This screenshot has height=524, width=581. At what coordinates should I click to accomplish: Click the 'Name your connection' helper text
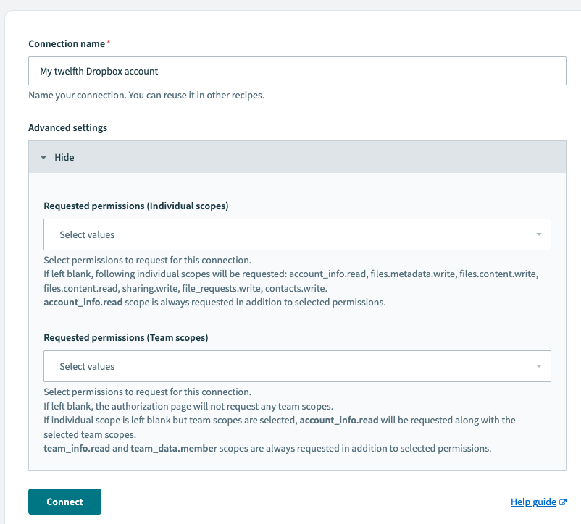146,95
